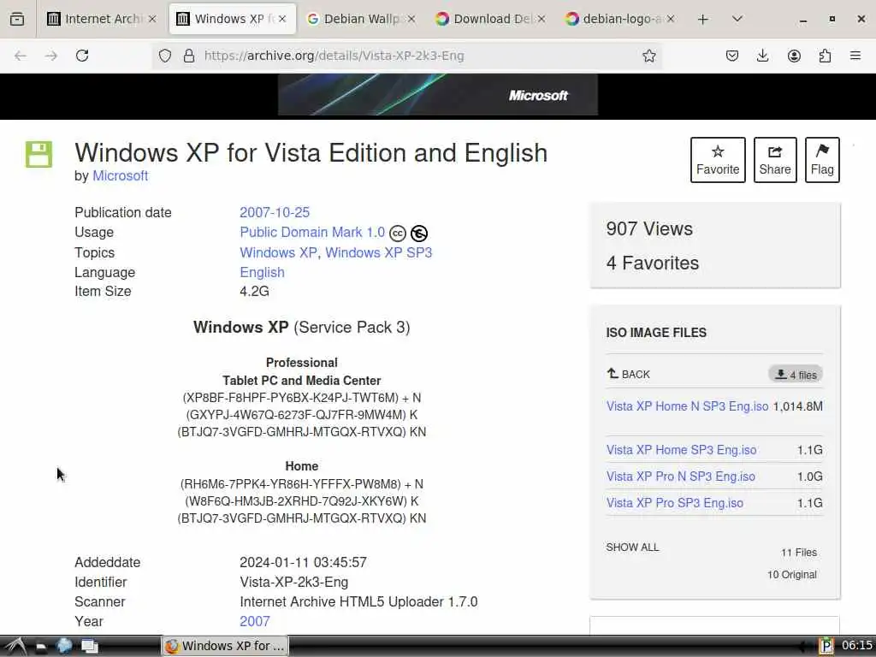Bookmark this page with the star icon
Screen dimensions: 876x657
pos(648,56)
